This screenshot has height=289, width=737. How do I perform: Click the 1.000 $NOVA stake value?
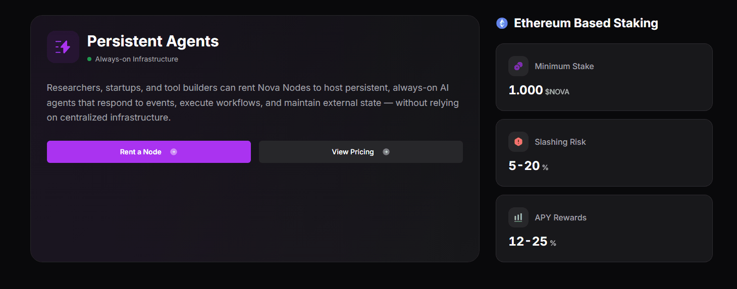coord(539,90)
